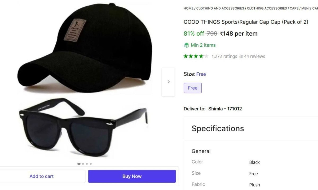
Task: Click the first green rating star
Action: 186,56
